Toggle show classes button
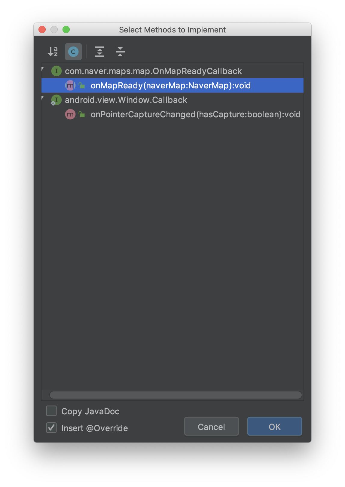Image resolution: width=345 pixels, height=487 pixels. click(x=73, y=52)
